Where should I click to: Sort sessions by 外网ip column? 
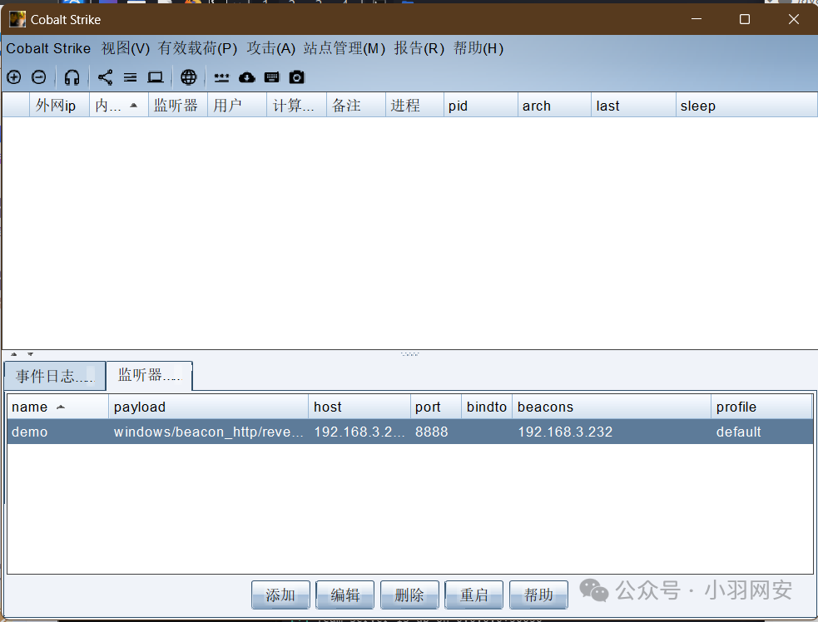[x=59, y=106]
